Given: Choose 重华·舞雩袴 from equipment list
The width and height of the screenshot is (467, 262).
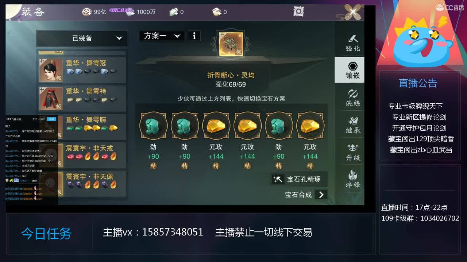Looking at the screenshot, I should (82, 98).
